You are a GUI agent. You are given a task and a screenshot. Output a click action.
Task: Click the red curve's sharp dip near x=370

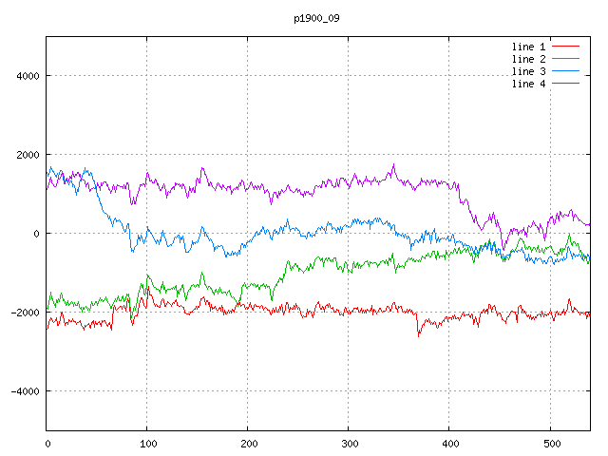coord(419,334)
